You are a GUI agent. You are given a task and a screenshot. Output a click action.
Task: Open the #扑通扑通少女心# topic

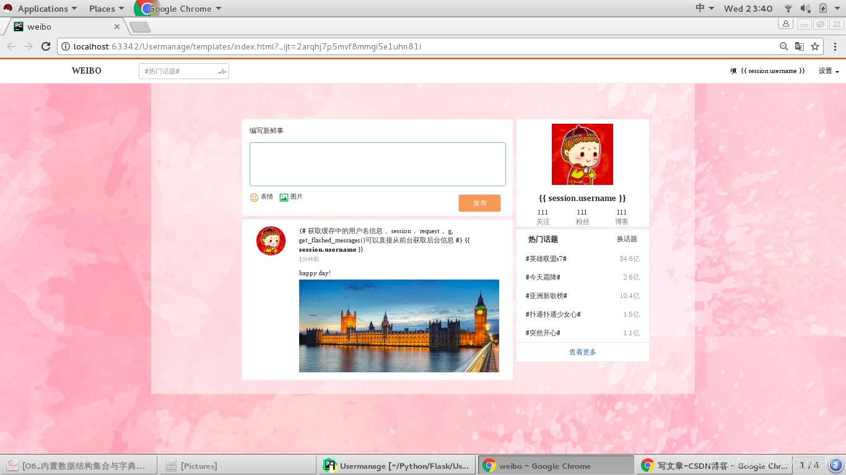tap(553, 314)
